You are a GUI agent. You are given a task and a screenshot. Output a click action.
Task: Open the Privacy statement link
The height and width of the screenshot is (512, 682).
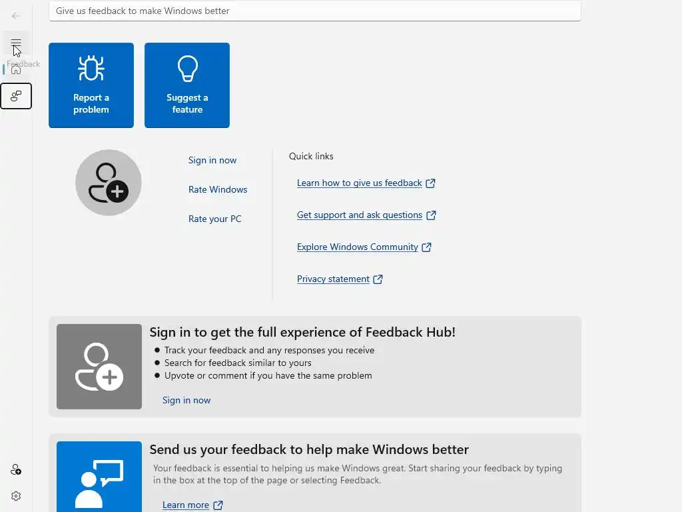click(333, 279)
